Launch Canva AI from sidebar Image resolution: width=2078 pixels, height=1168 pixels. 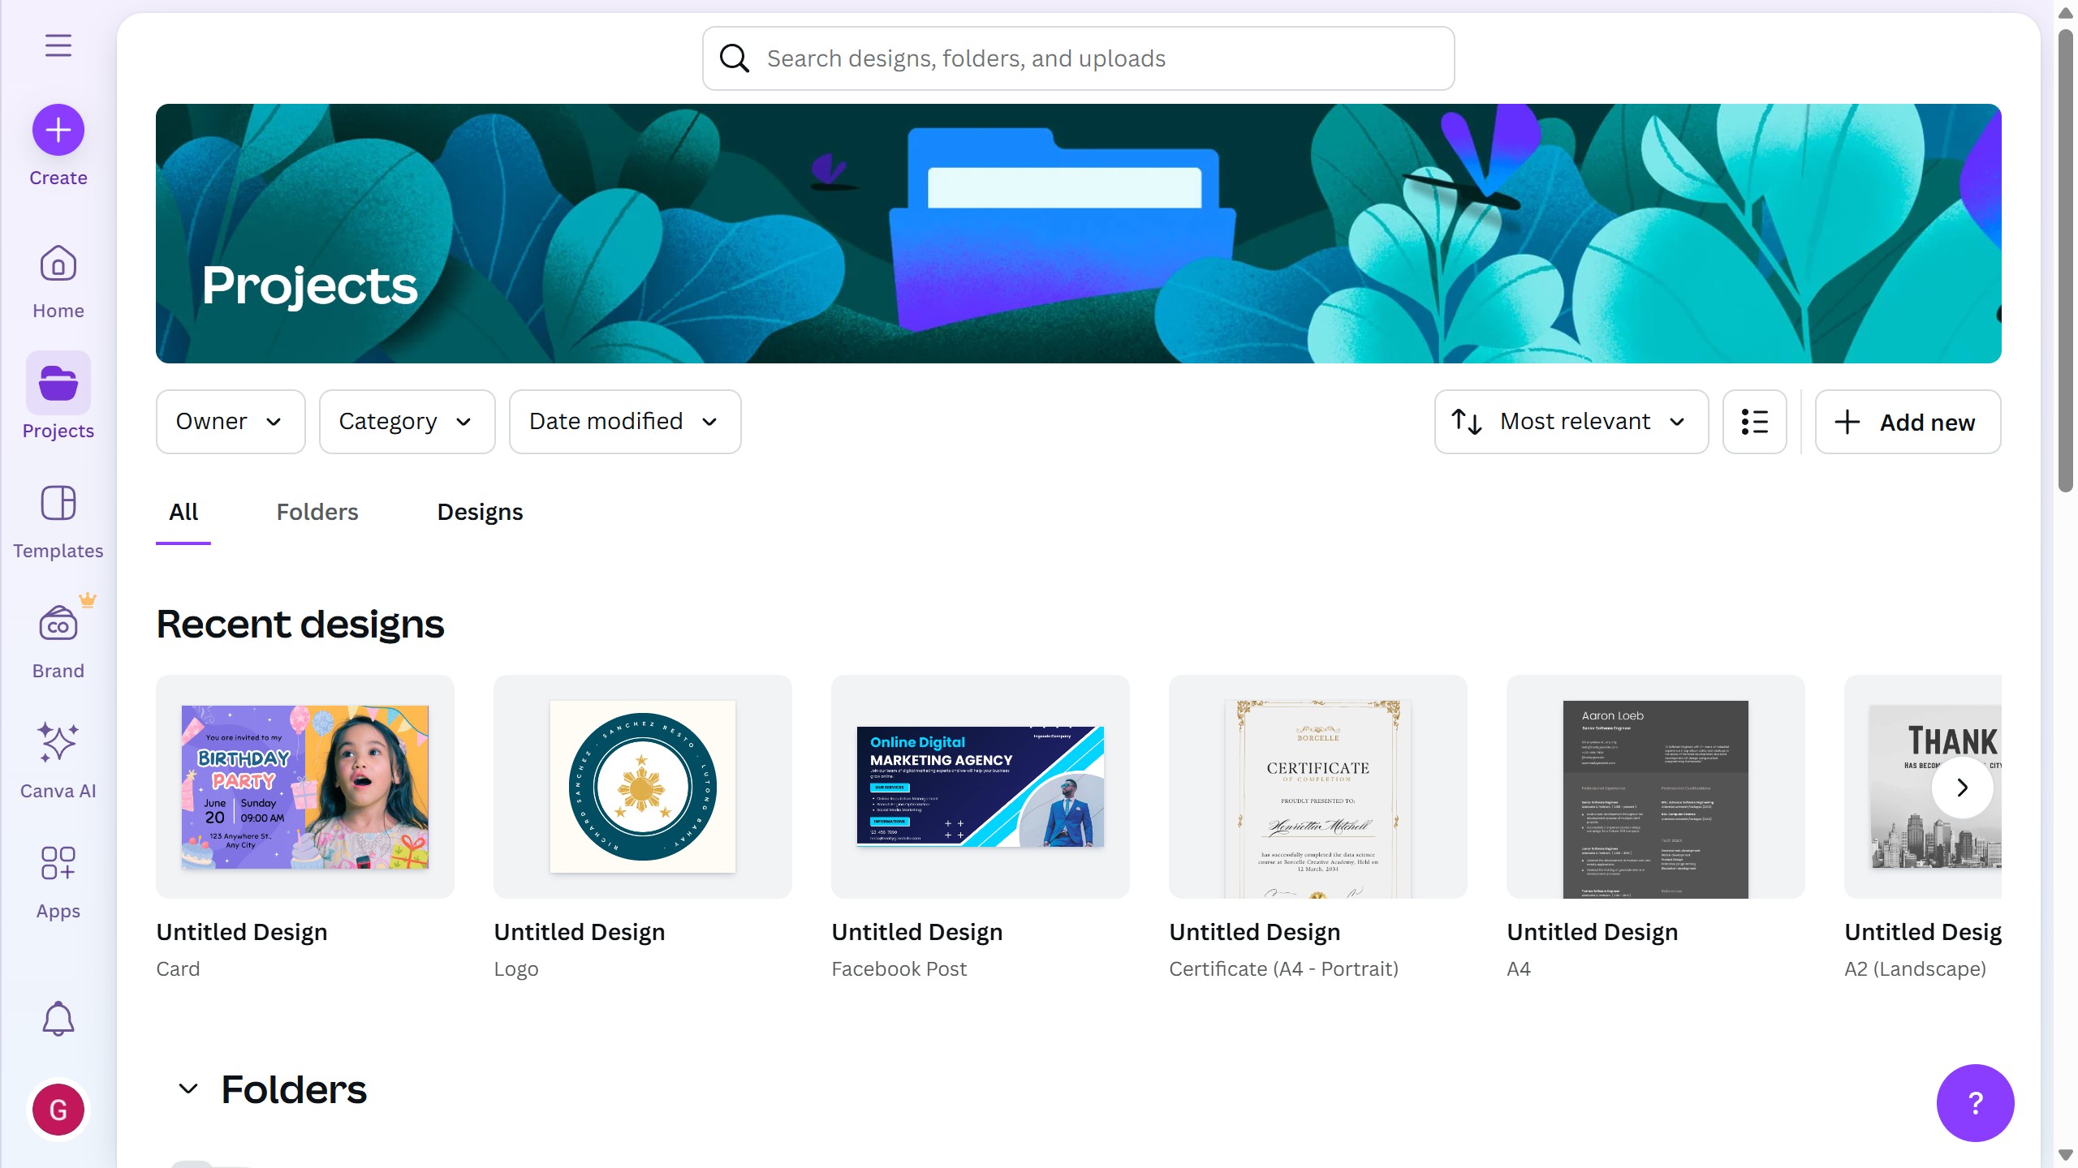tap(58, 760)
